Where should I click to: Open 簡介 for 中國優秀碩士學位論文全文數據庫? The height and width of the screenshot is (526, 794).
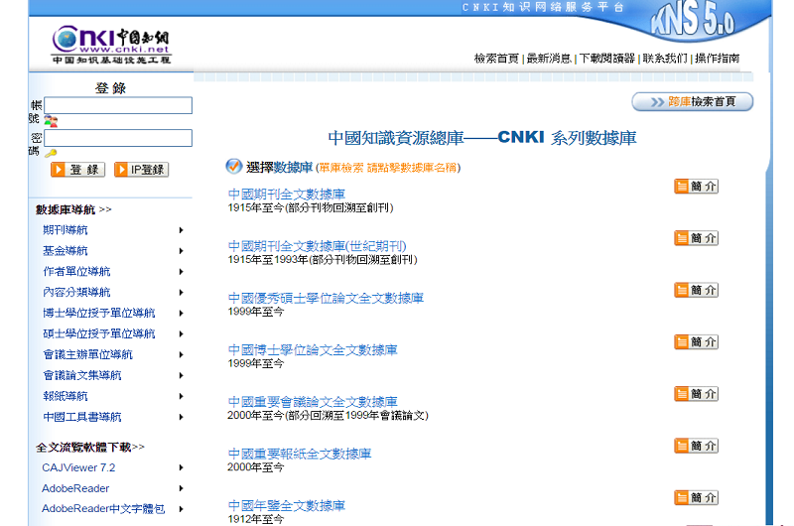pyautogui.click(x=697, y=290)
